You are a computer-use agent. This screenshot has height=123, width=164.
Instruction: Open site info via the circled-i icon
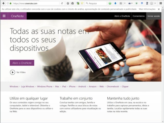(x=8, y=3)
